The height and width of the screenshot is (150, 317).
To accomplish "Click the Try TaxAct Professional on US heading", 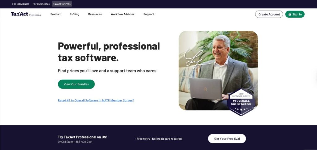I will (x=82, y=137).
